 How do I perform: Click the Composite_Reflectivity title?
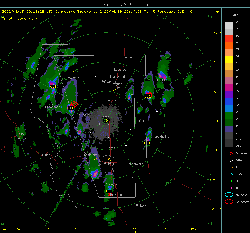[125, 4]
